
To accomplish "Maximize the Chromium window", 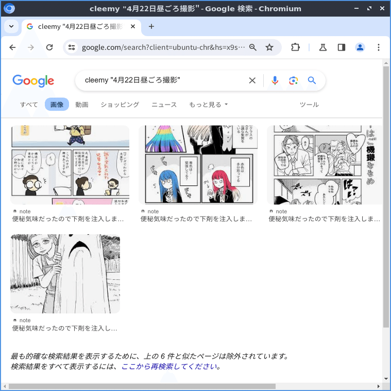I will pos(369,8).
